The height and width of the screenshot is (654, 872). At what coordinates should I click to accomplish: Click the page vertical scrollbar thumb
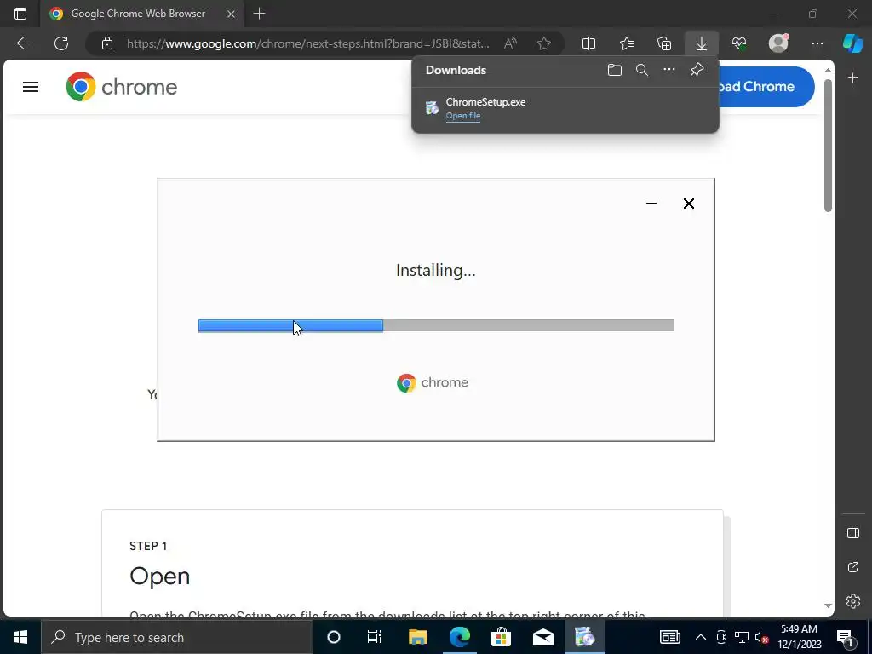coord(828,145)
